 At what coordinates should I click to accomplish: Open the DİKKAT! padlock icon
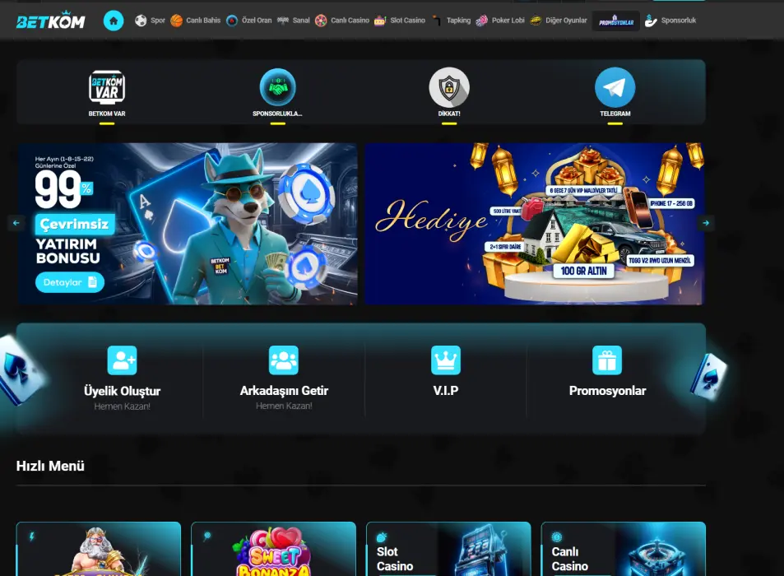(x=448, y=87)
